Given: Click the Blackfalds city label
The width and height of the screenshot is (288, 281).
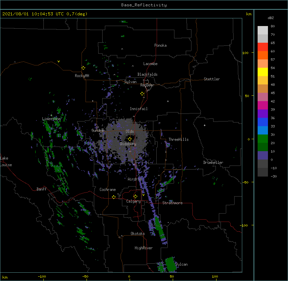Looking at the screenshot, I should 147,74.
